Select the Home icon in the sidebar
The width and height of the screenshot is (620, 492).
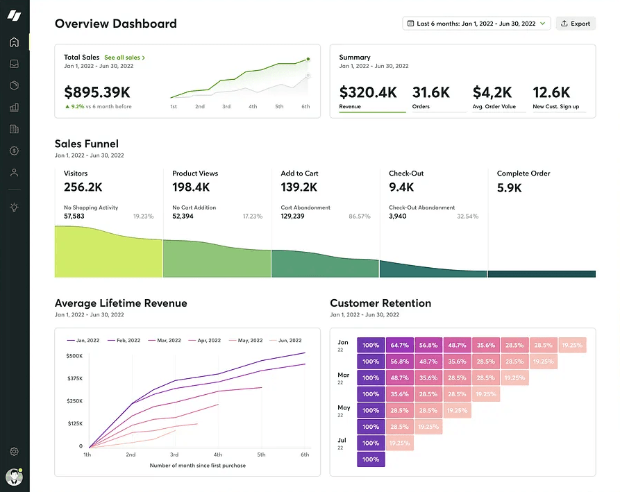14,42
